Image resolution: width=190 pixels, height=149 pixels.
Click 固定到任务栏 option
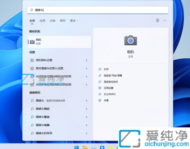(111, 82)
